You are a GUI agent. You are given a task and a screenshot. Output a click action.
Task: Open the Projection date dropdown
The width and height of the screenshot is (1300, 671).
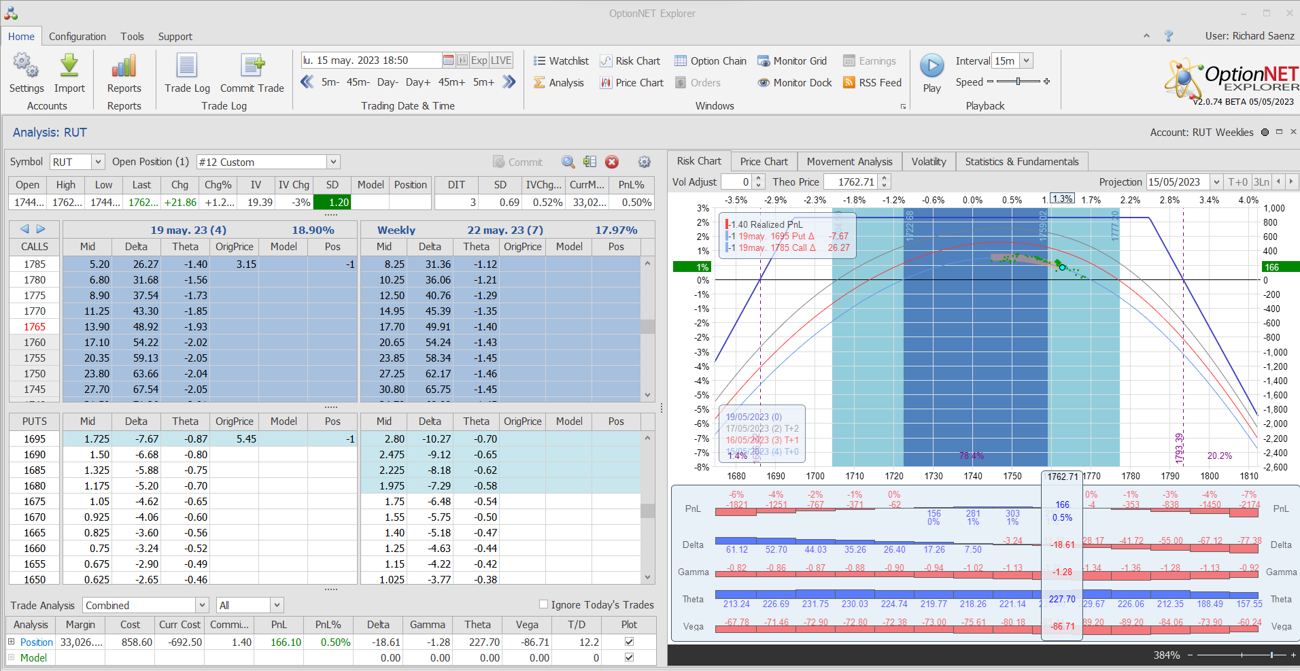click(x=1216, y=182)
